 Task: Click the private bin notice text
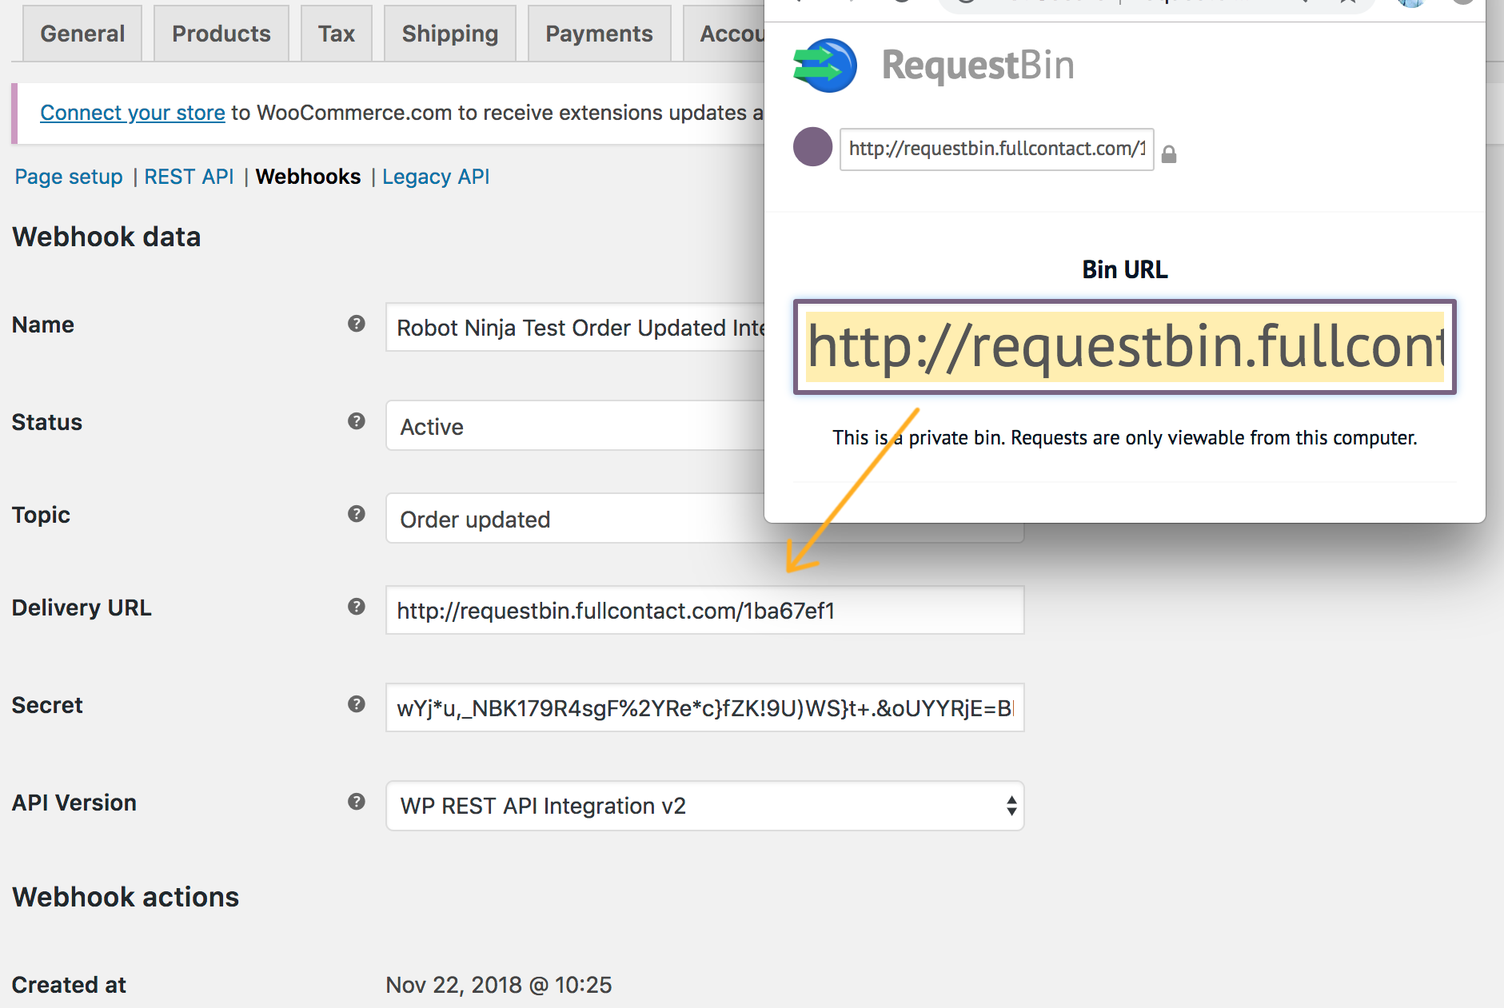[1124, 437]
